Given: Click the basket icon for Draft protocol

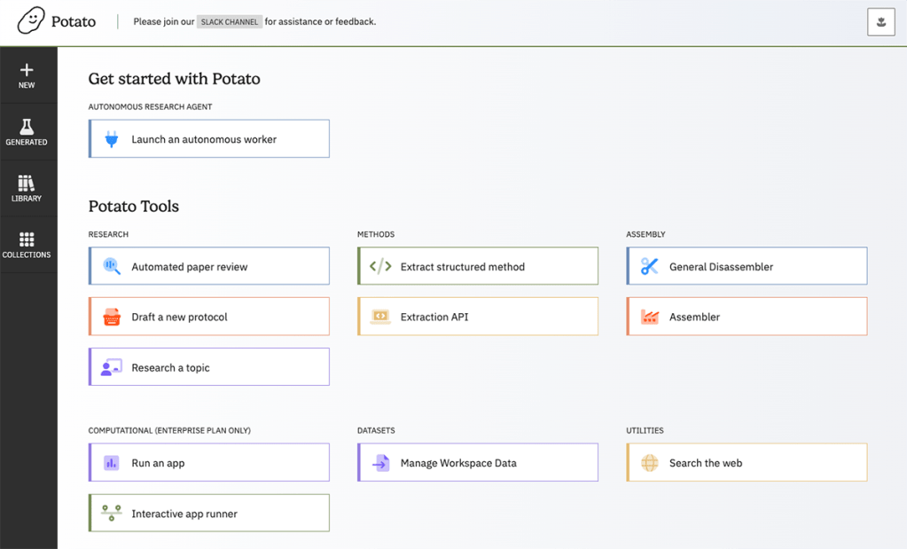Looking at the screenshot, I should (112, 317).
